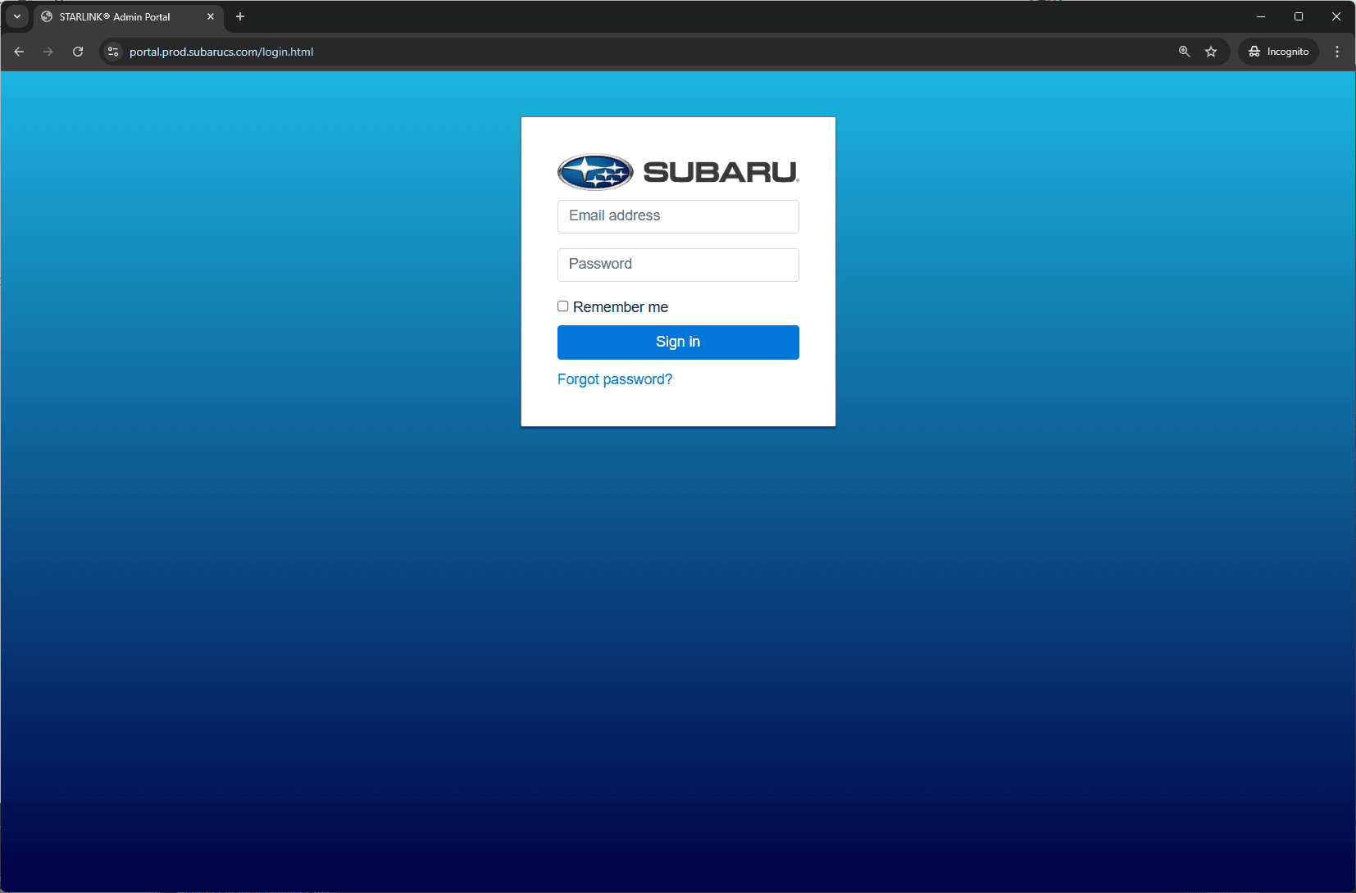Open a new browser tab
The image size is (1356, 893).
point(239,16)
